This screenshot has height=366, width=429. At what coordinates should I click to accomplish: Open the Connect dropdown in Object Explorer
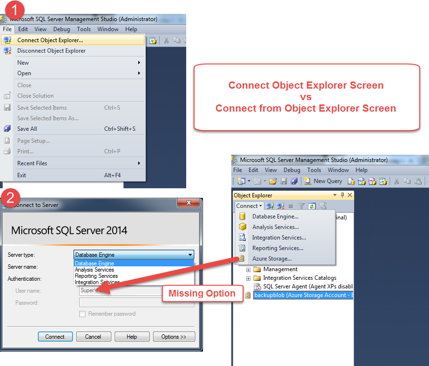click(x=249, y=206)
